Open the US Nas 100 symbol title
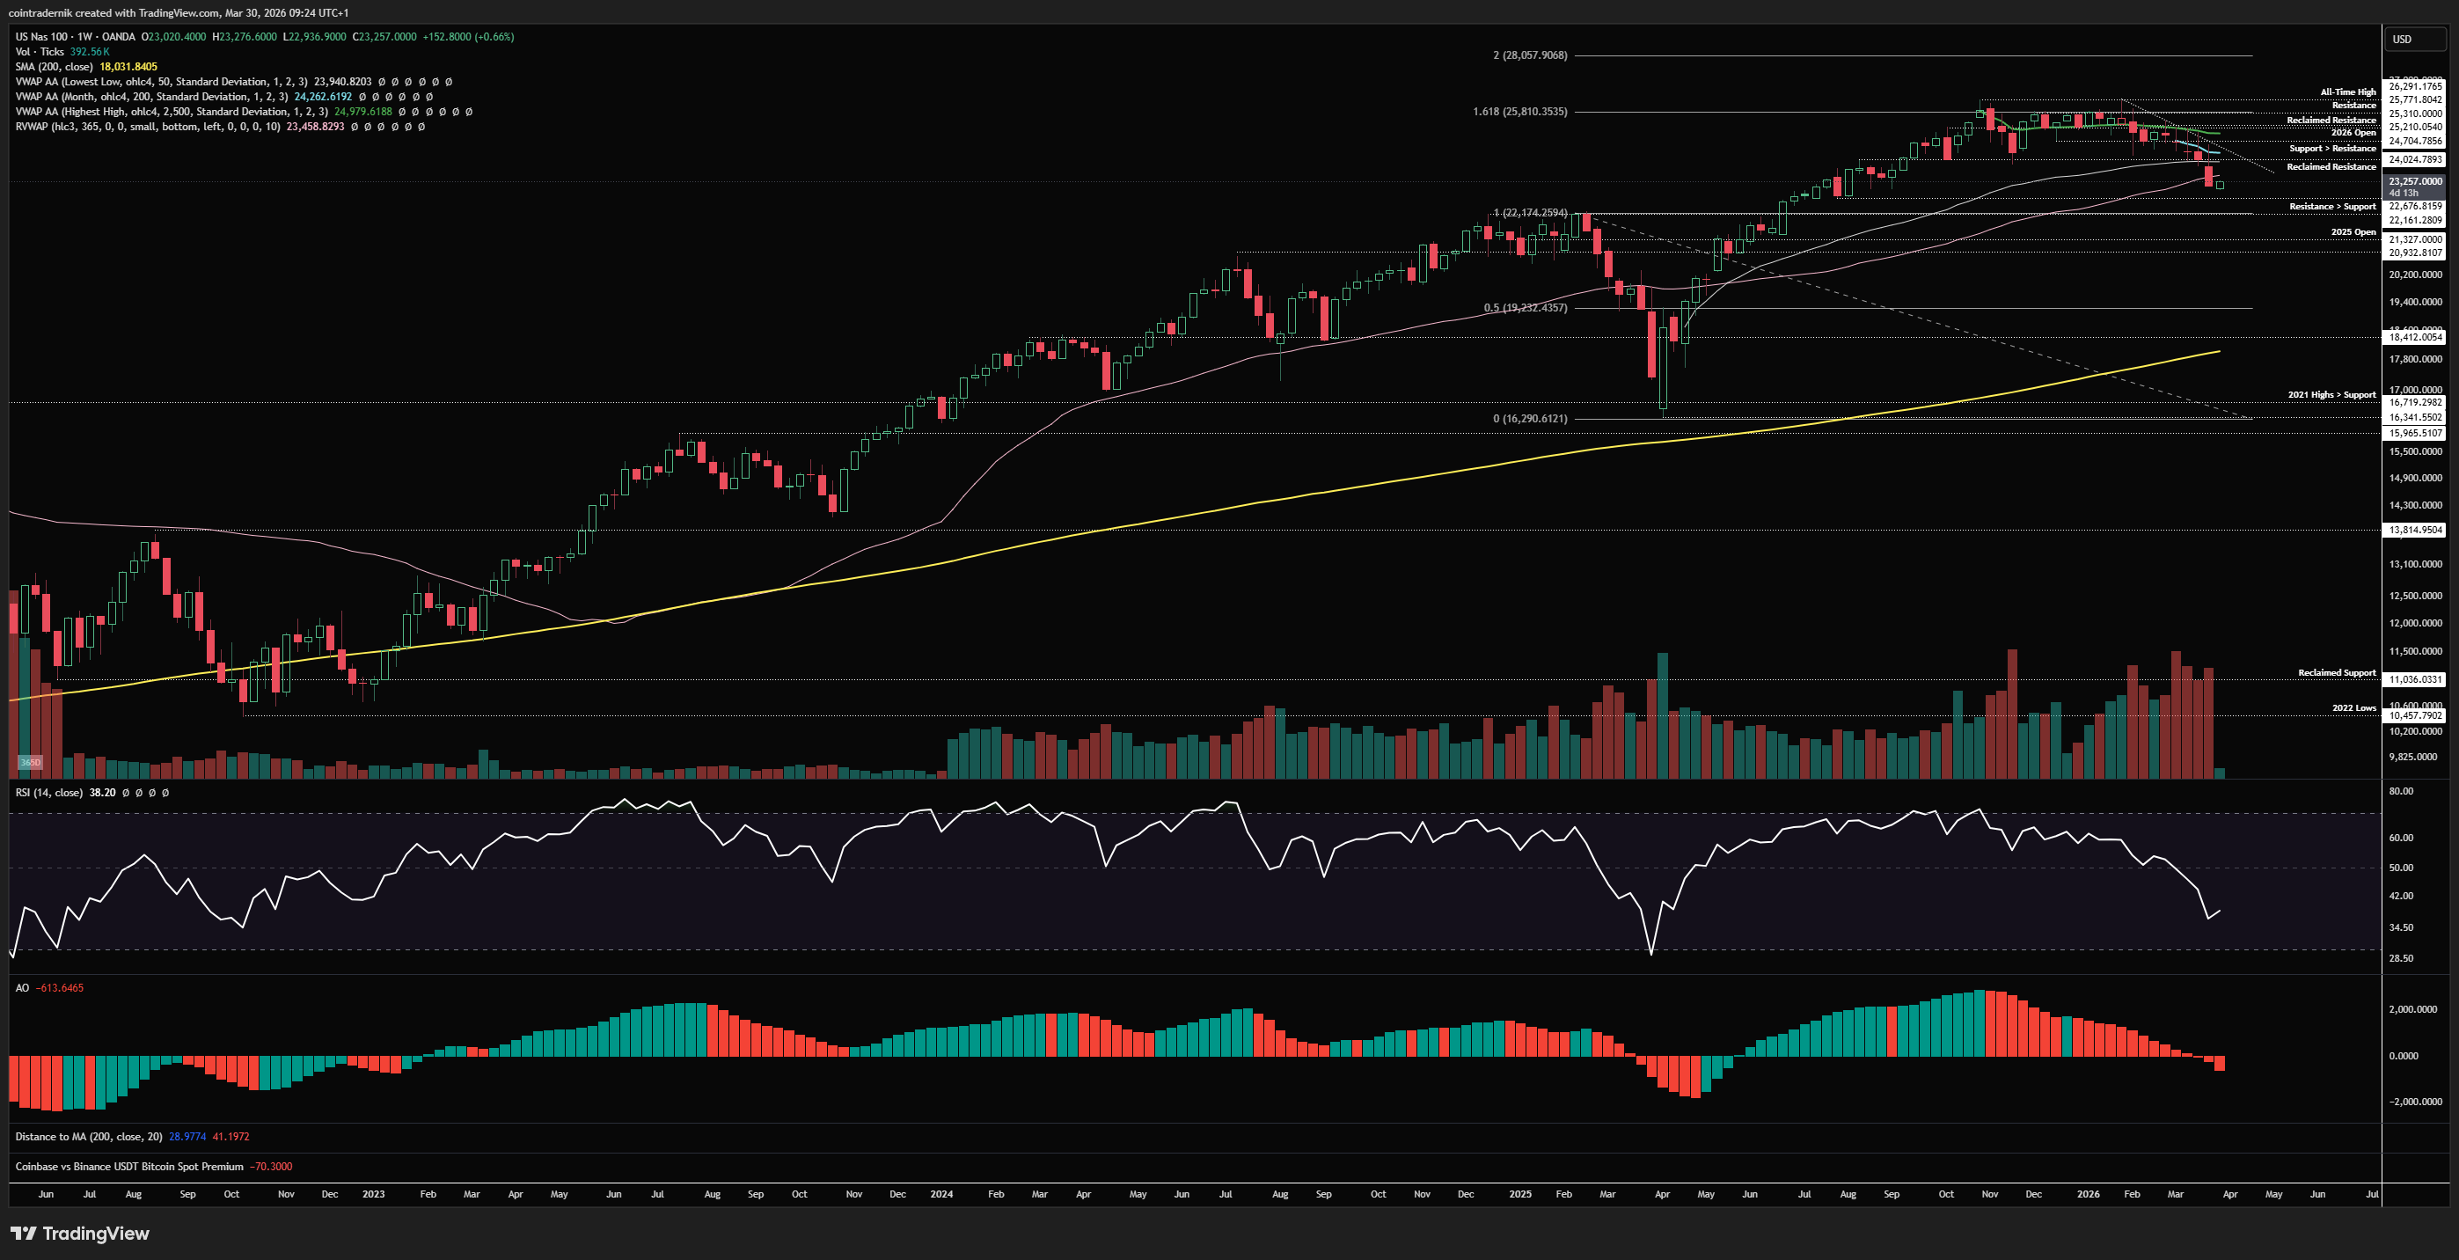Image resolution: width=2459 pixels, height=1260 pixels. [42, 36]
